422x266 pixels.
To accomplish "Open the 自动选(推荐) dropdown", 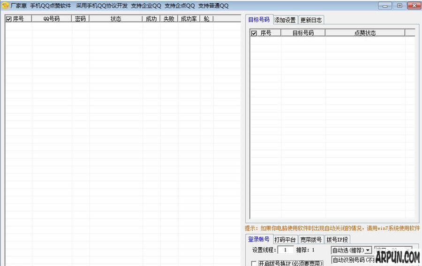I will [x=352, y=250].
